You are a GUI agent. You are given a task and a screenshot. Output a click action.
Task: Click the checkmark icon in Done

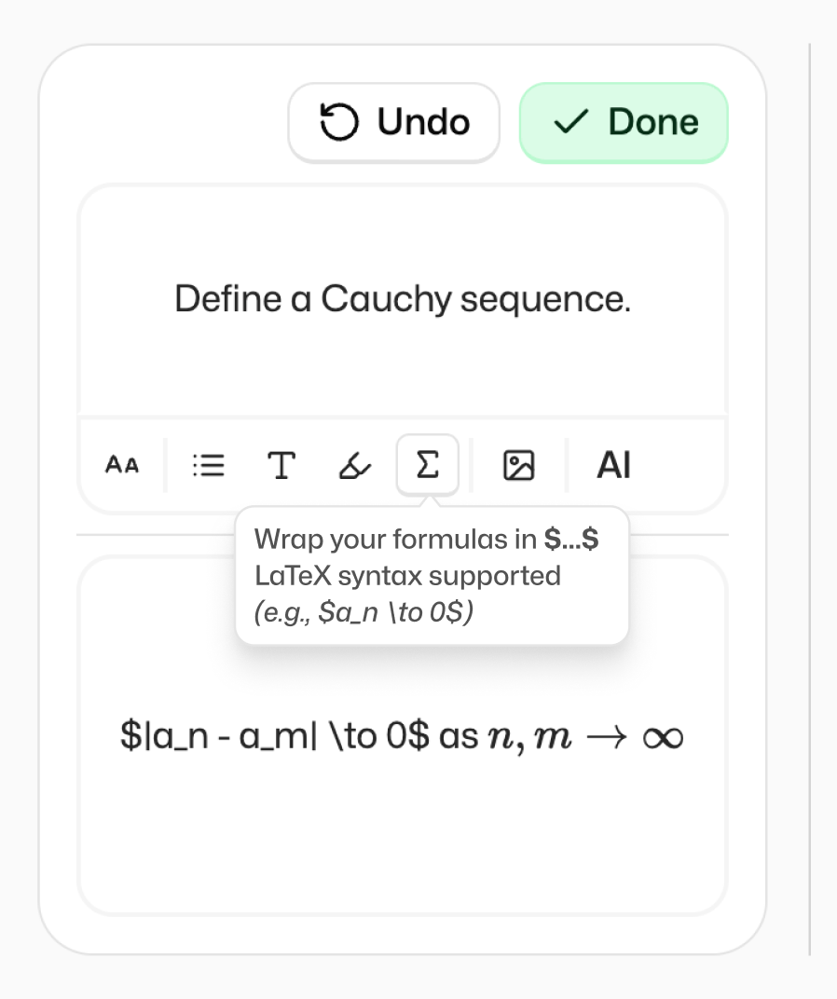[569, 122]
